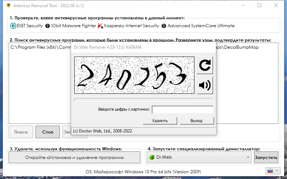This screenshot has width=287, height=179.
Task: Click the captcha image 240253
Action: point(134,75)
